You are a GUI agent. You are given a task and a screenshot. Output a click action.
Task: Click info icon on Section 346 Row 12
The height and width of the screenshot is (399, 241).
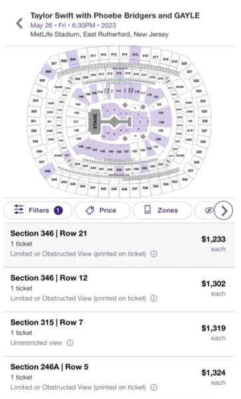coord(153,299)
